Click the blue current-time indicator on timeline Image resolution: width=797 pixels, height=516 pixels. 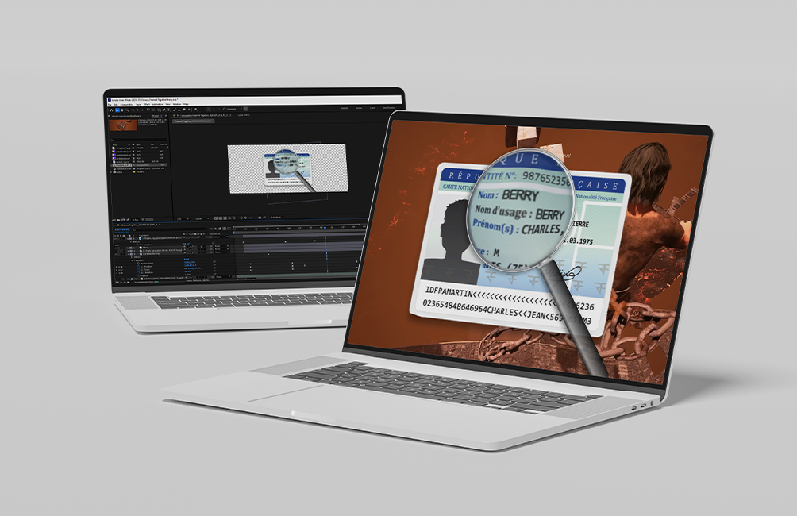[x=325, y=227]
